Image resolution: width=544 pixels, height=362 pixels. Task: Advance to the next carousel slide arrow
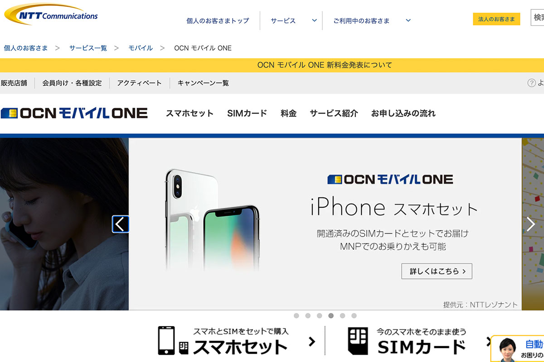531,224
